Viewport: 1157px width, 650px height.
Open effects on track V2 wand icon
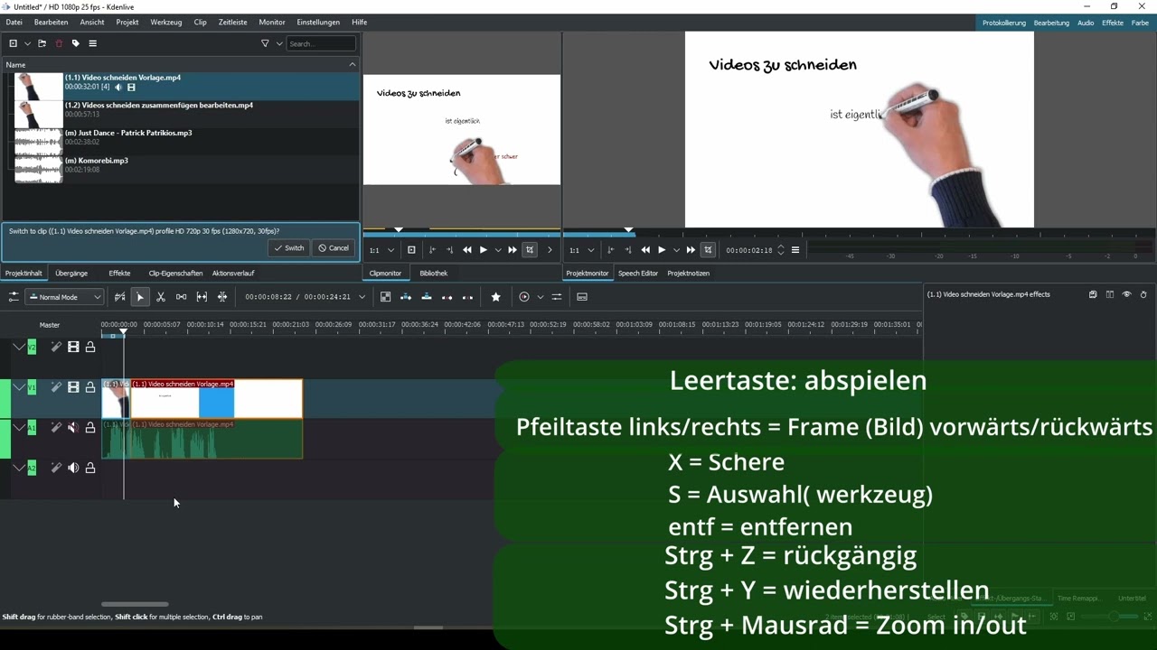tap(56, 347)
